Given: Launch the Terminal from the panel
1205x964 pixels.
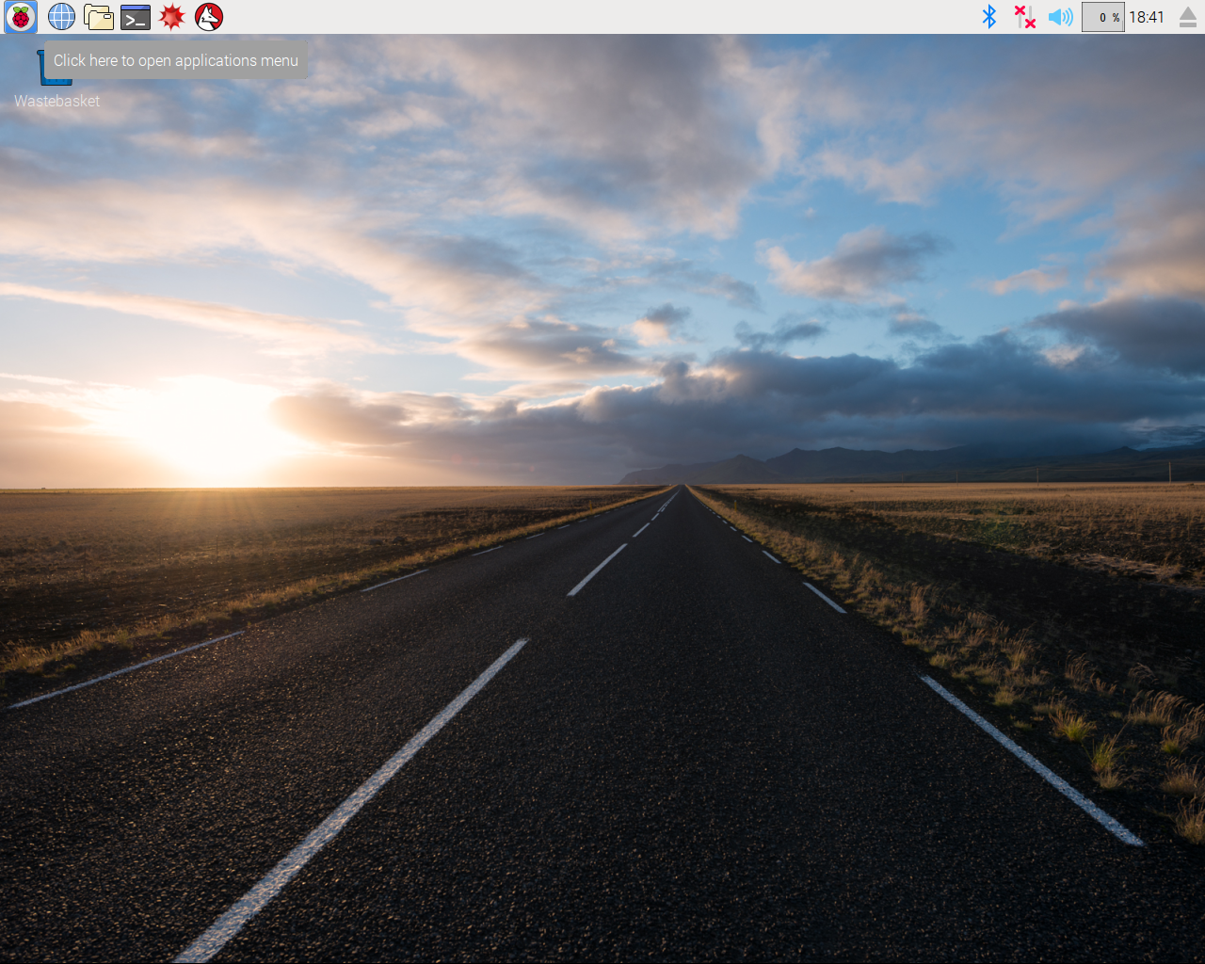Looking at the screenshot, I should tap(136, 17).
